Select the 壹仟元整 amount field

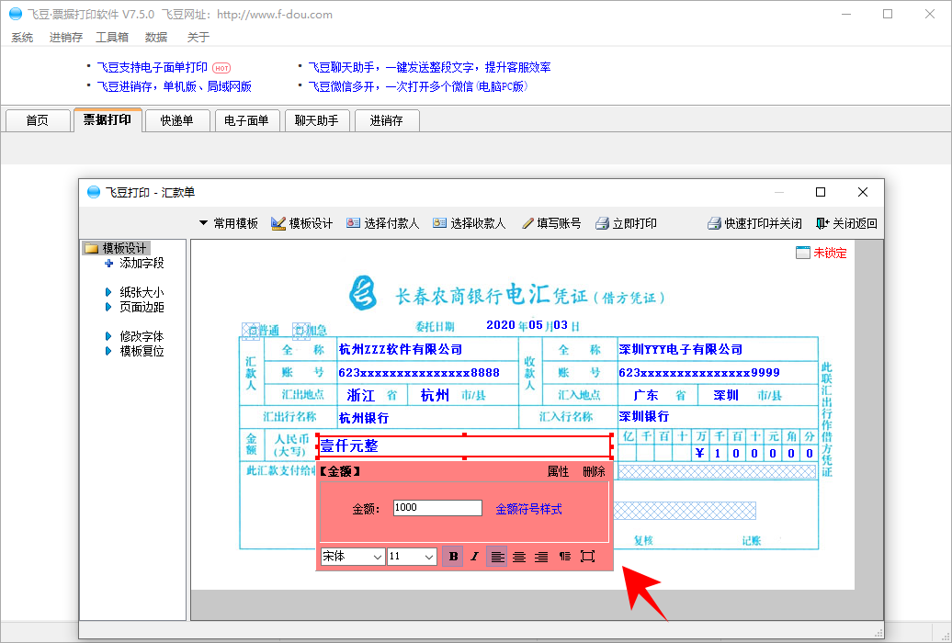[x=464, y=446]
